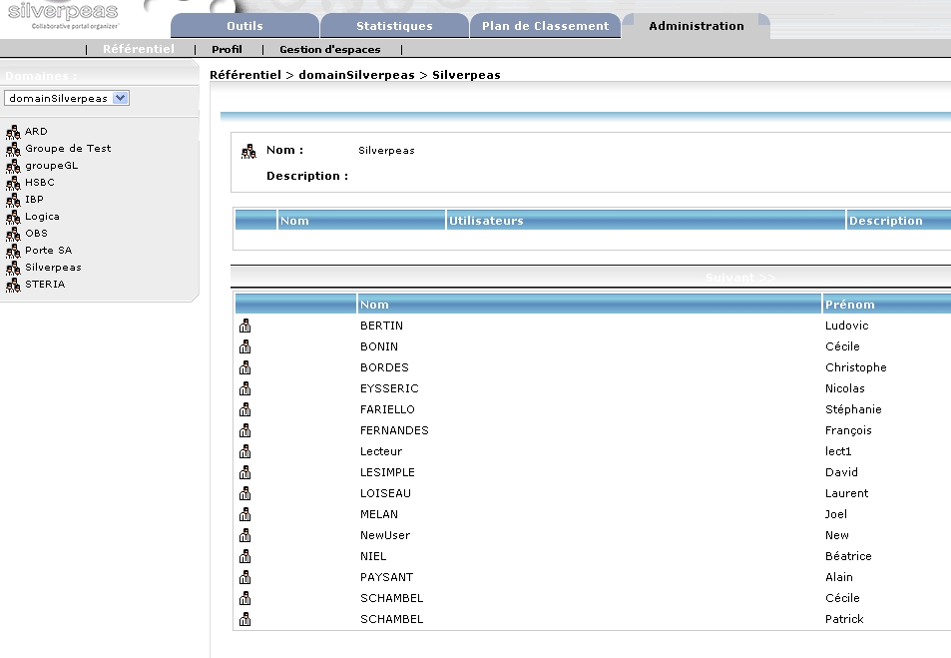Open the Profil submenu
The height and width of the screenshot is (658, 951).
(x=227, y=49)
